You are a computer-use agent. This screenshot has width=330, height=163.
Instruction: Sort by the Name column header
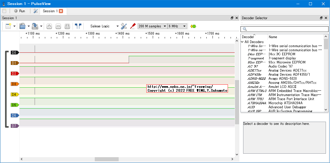(x=295, y=37)
